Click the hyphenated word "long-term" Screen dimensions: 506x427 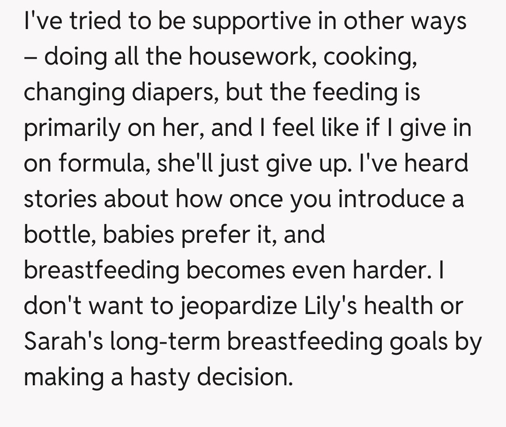165,342
